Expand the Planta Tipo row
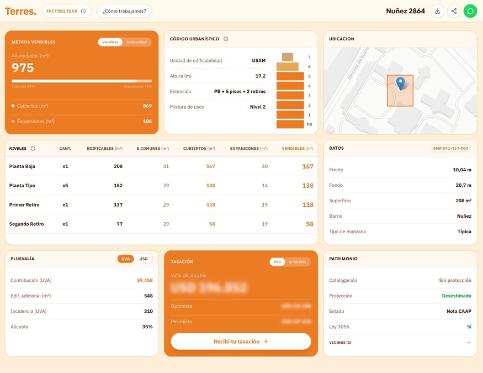 coord(22,186)
